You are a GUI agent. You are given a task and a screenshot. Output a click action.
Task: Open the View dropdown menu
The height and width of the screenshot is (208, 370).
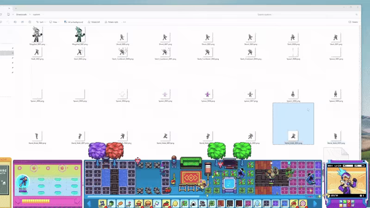pyautogui.click(x=54, y=22)
